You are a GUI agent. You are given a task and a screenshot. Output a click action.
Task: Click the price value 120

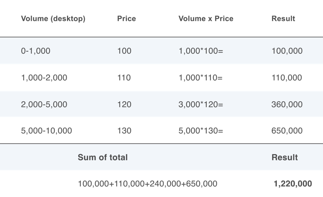(124, 104)
